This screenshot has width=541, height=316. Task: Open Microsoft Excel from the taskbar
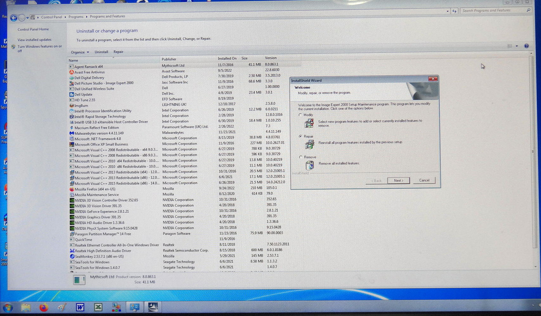[98, 307]
